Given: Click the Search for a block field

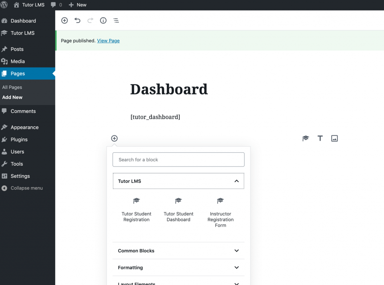Looking at the screenshot, I should 178,160.
